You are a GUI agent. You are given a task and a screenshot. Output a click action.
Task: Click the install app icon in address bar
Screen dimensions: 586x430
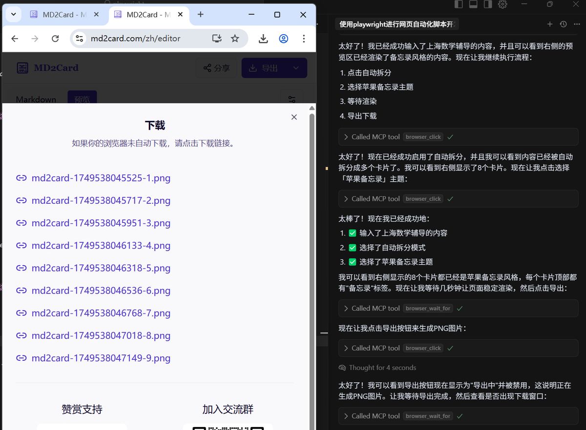[x=217, y=39]
